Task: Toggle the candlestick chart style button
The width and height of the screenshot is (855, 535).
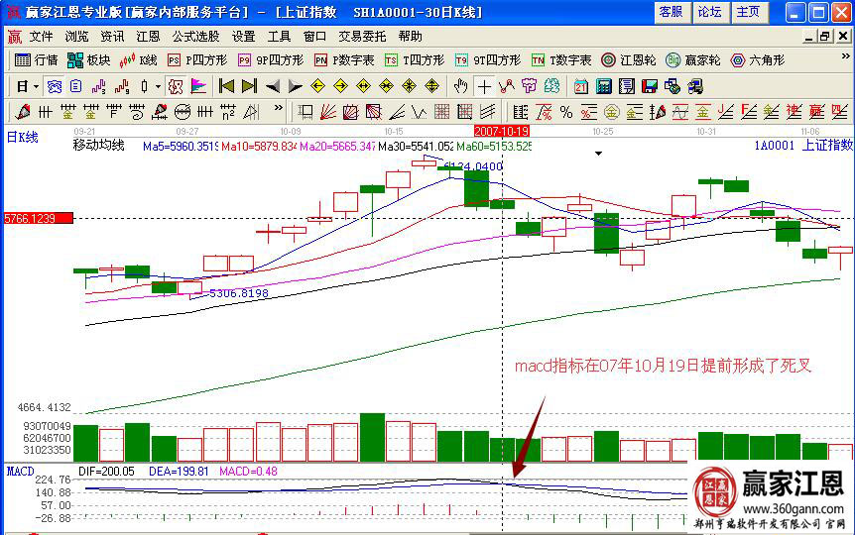Action: (143, 86)
